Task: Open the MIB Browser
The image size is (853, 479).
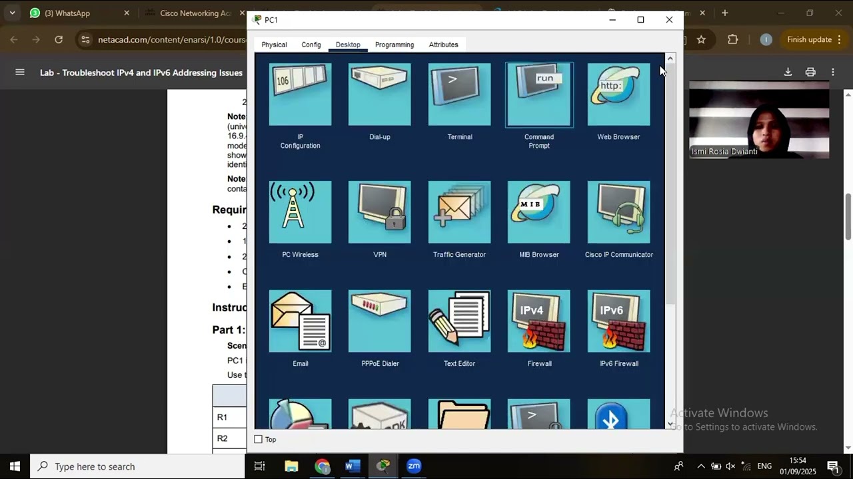Action: 539,212
